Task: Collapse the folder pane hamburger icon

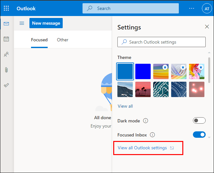Action: point(22,23)
